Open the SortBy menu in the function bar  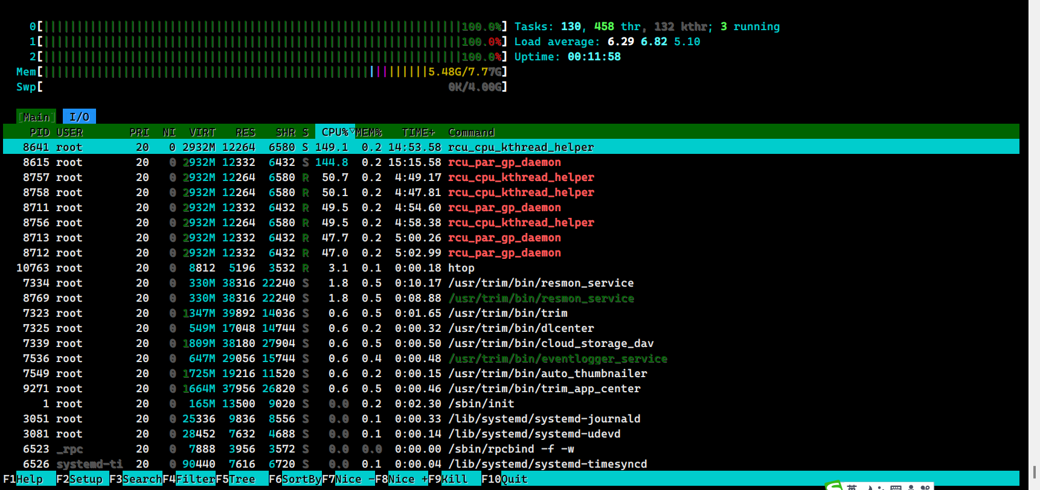[295, 479]
